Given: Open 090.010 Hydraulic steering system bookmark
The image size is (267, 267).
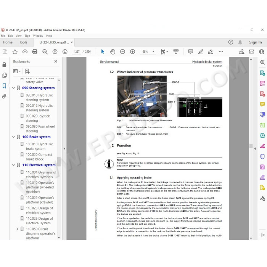Looking at the screenshot, I should pyautogui.click(x=39, y=97).
